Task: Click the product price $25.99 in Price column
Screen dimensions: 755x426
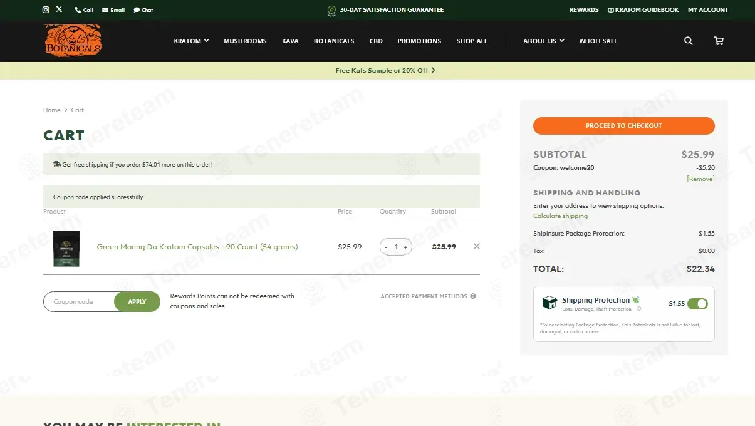Action: coord(350,247)
